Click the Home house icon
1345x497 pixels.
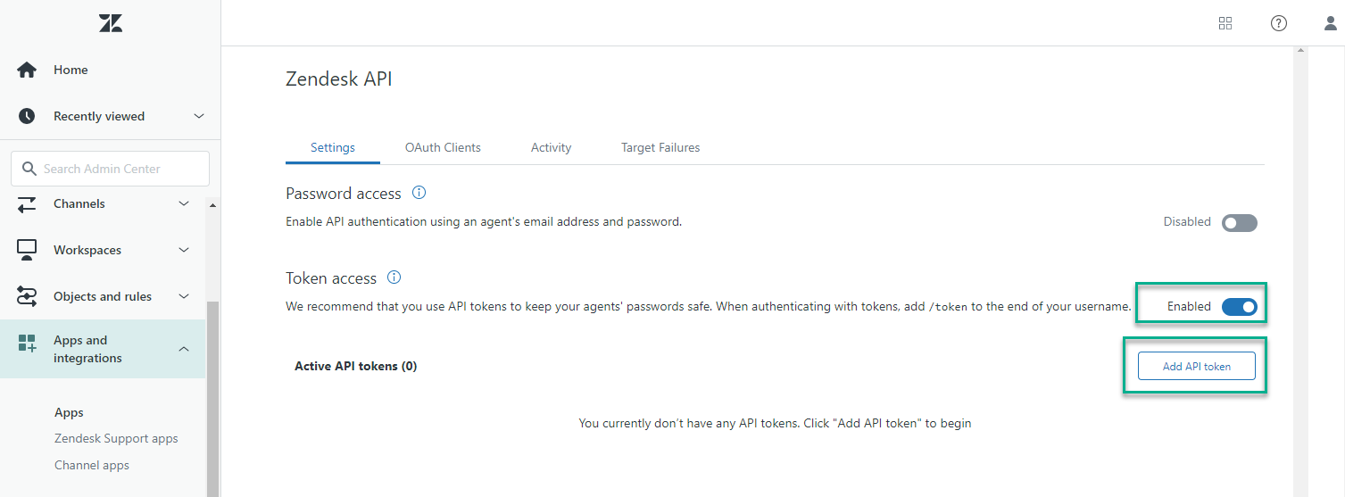pos(27,70)
